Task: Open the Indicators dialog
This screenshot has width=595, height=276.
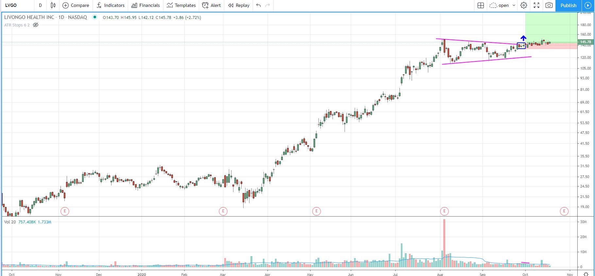Action: tap(110, 5)
